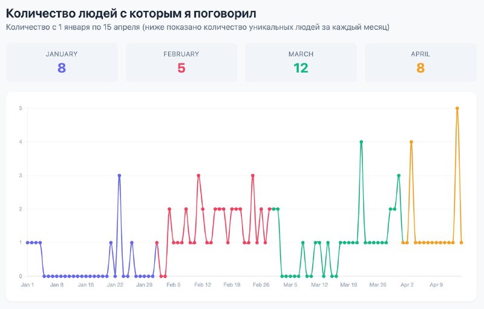Select the February card with value 5
This screenshot has width=484, height=309.
(181, 63)
